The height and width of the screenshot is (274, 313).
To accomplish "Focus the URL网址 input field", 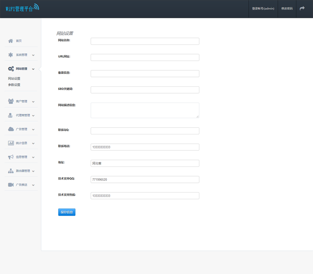I will (145, 57).
